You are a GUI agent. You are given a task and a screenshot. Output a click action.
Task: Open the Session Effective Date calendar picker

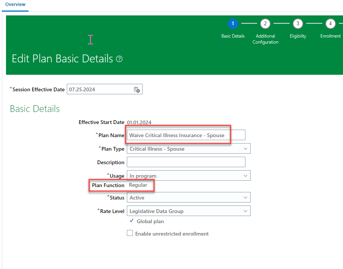point(137,89)
